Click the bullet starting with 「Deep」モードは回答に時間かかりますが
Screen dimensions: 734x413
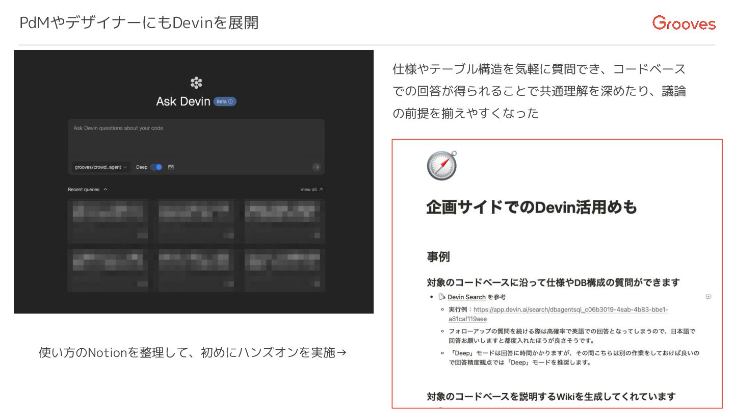574,357
